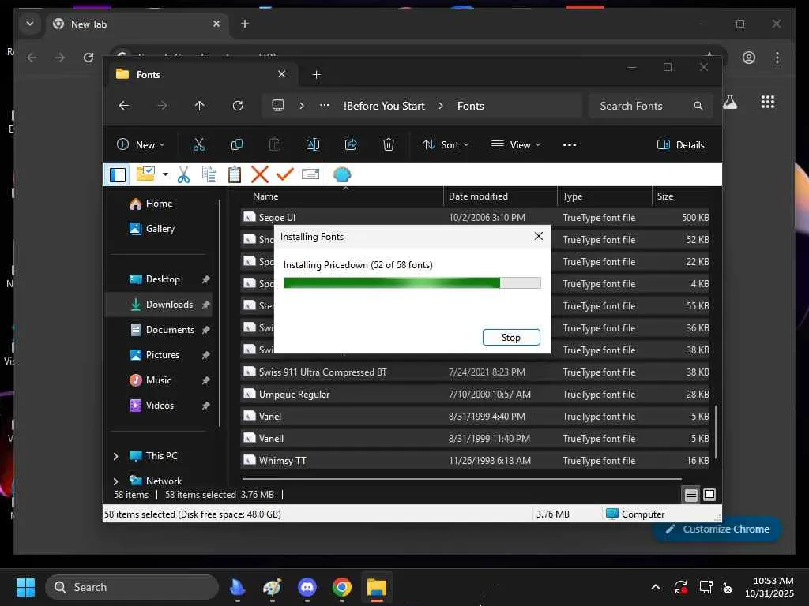The width and height of the screenshot is (809, 606).
Task: Open the Sort dropdown menu
Action: (446, 144)
